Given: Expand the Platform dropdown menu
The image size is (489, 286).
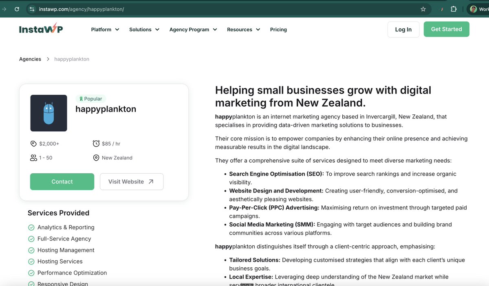Looking at the screenshot, I should click(x=105, y=29).
